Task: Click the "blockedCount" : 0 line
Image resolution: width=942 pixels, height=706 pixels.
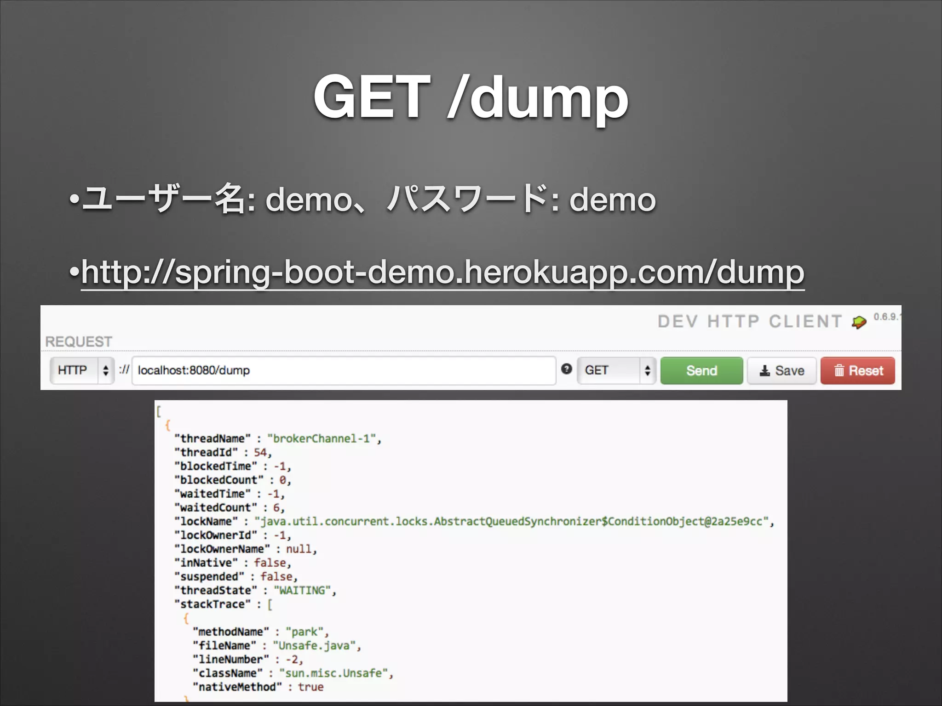Action: point(233,480)
